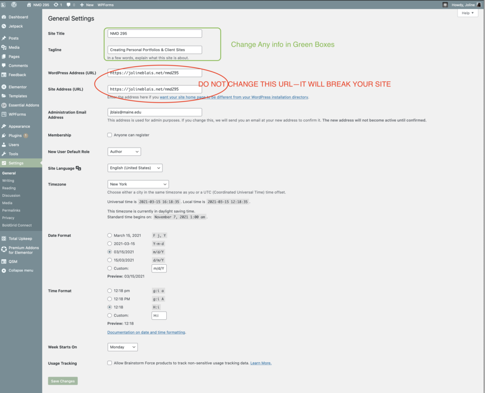
Task: Expand the Timezone dropdown
Action: click(138, 184)
